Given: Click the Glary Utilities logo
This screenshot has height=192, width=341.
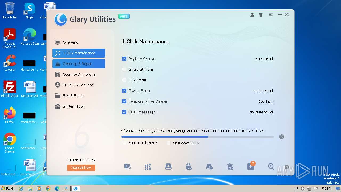Looking at the screenshot, I should point(60,19).
